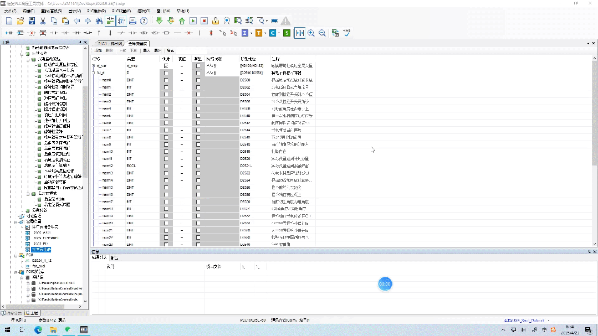Switch to the PLC1 ladder diagram tab
This screenshot has height=336, width=598.
tap(110, 43)
